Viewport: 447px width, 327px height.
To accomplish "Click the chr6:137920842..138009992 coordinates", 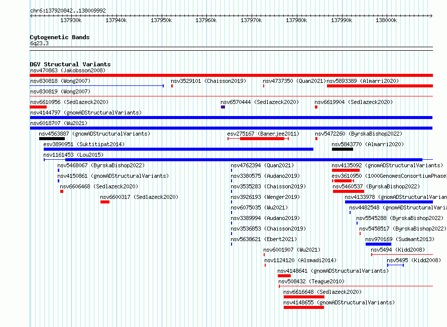I will point(68,11).
